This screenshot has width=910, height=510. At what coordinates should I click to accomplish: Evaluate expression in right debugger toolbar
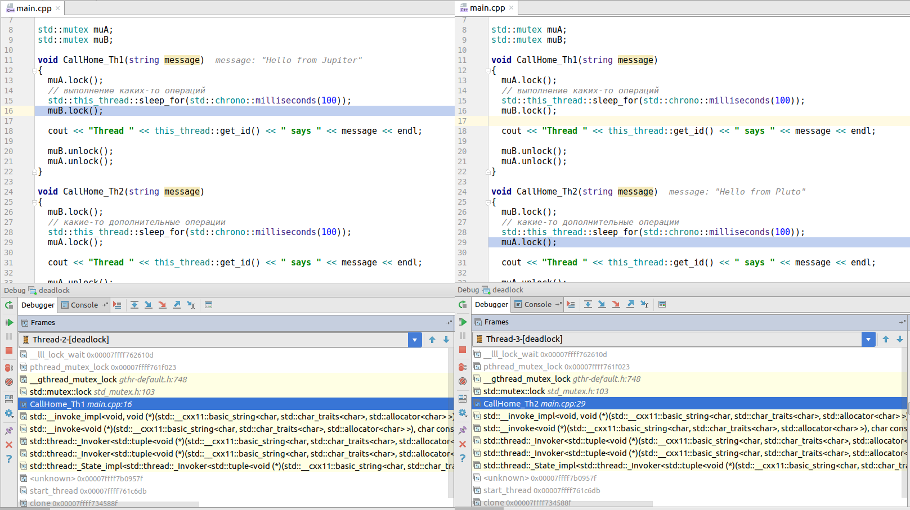pyautogui.click(x=662, y=304)
